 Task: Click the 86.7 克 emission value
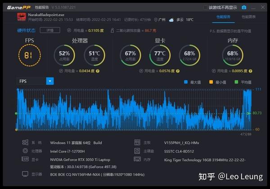click(150, 31)
